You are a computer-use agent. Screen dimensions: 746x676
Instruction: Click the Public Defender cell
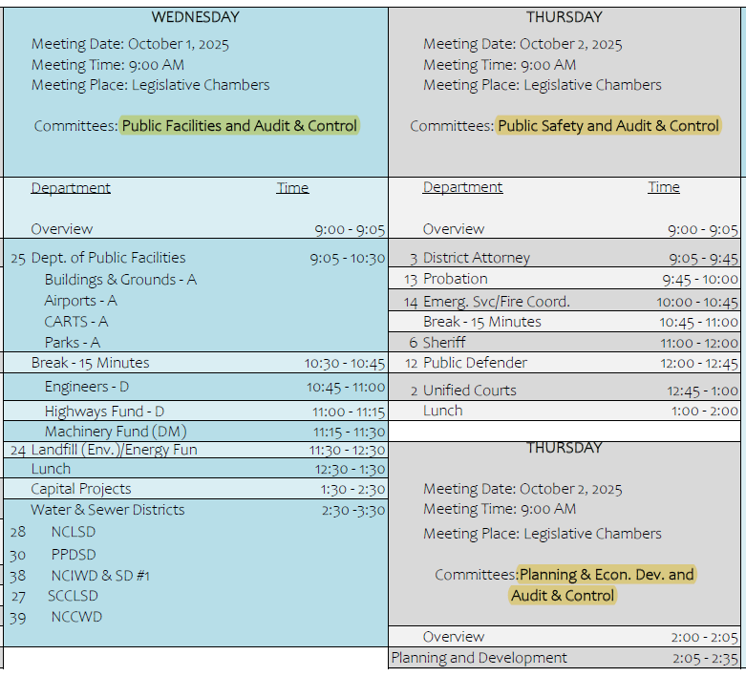click(475, 363)
